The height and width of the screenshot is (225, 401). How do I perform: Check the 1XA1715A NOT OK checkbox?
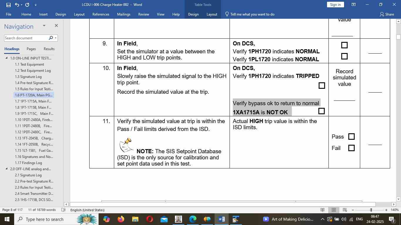pos(321,111)
